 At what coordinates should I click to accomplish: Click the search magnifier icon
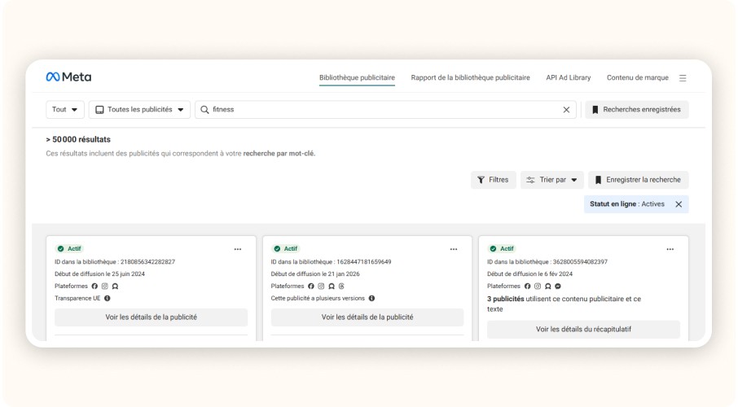tap(204, 110)
